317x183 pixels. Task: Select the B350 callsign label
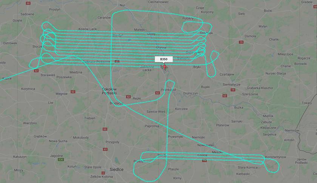click(164, 59)
